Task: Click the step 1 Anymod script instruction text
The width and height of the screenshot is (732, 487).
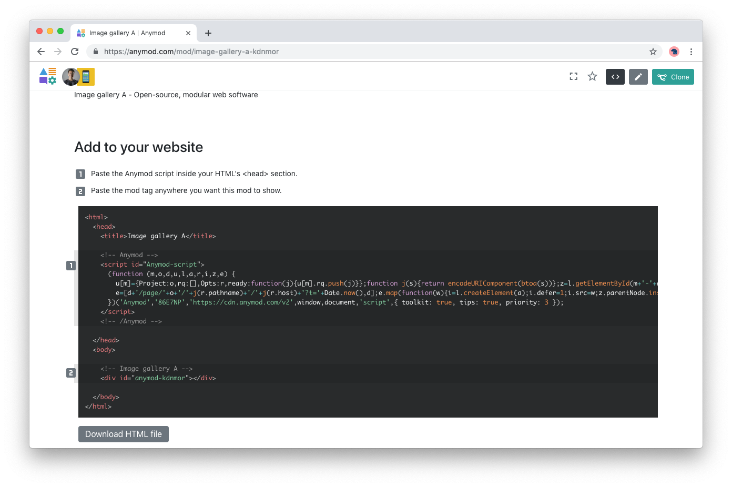Action: [194, 174]
